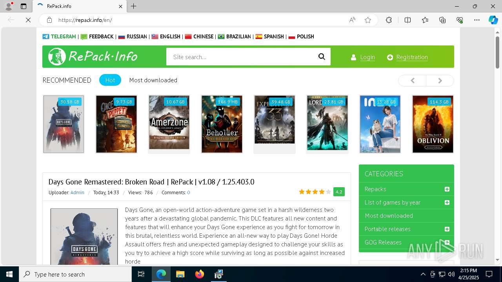Expand GOG Releases category

pos(447,242)
